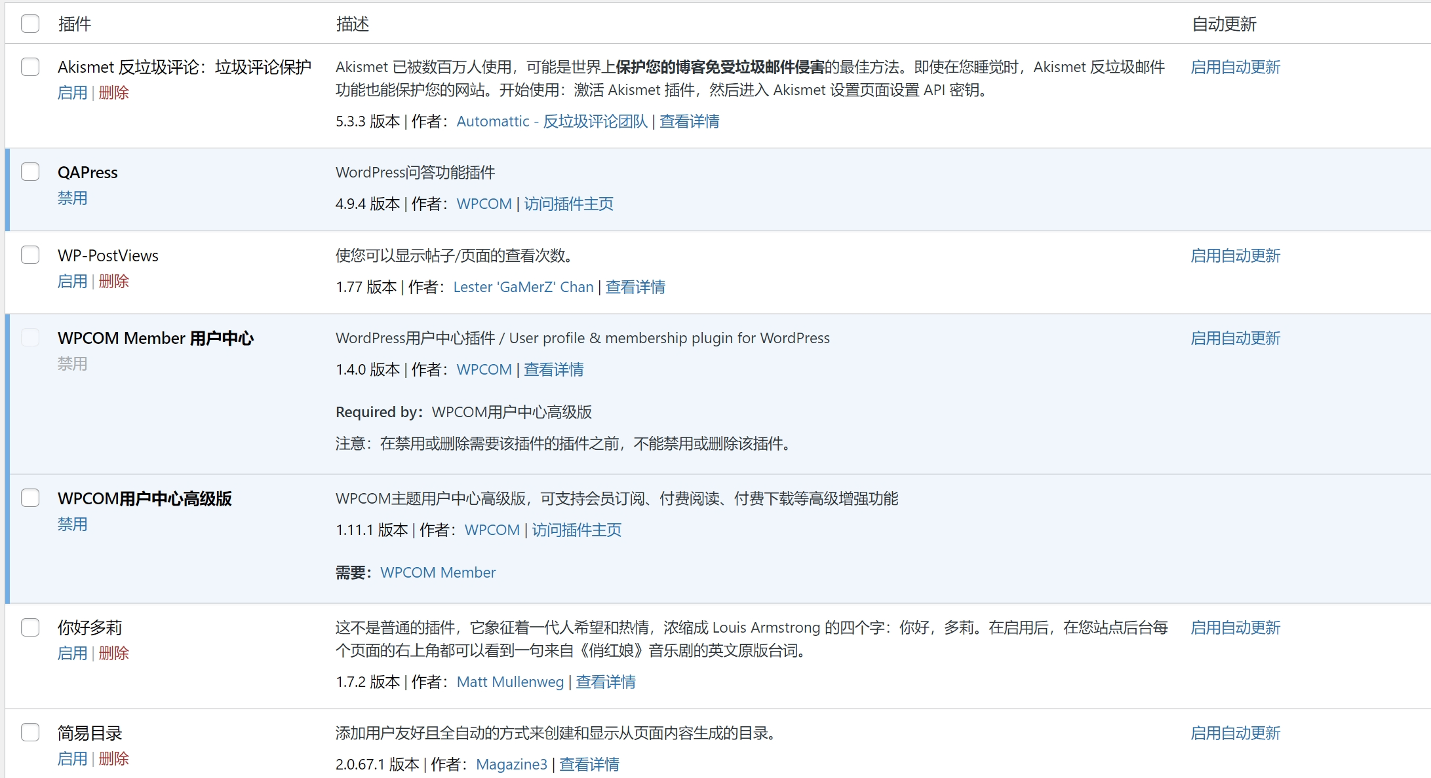Screen dimensions: 1431x778
Task: 启用 the Akismet plugin
Action: 72,92
